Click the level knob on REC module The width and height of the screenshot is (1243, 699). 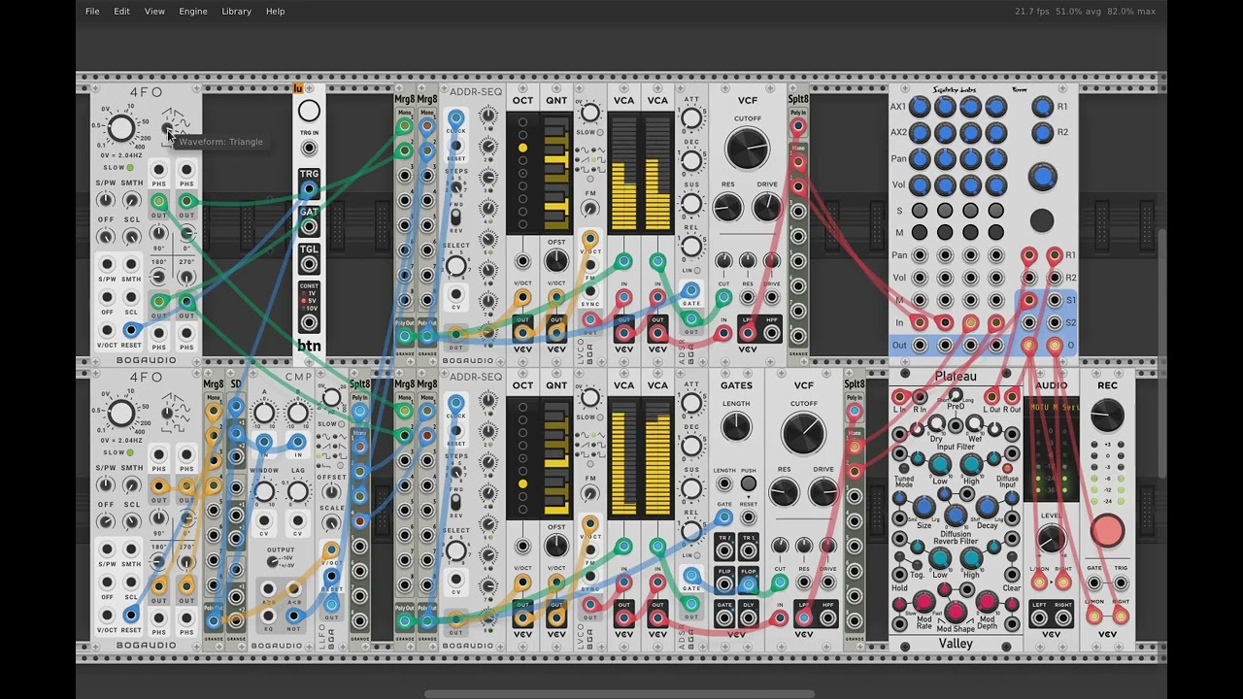click(x=1107, y=416)
